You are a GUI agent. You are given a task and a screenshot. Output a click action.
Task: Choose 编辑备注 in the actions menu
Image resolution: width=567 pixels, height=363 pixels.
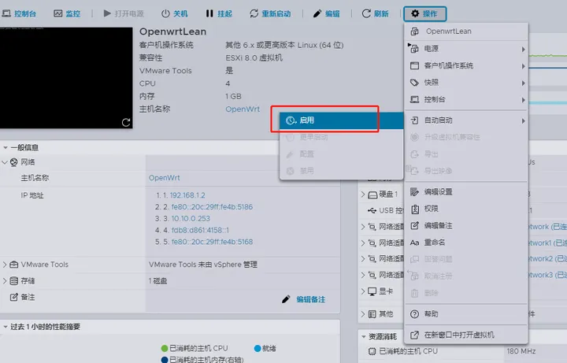pyautogui.click(x=465, y=226)
